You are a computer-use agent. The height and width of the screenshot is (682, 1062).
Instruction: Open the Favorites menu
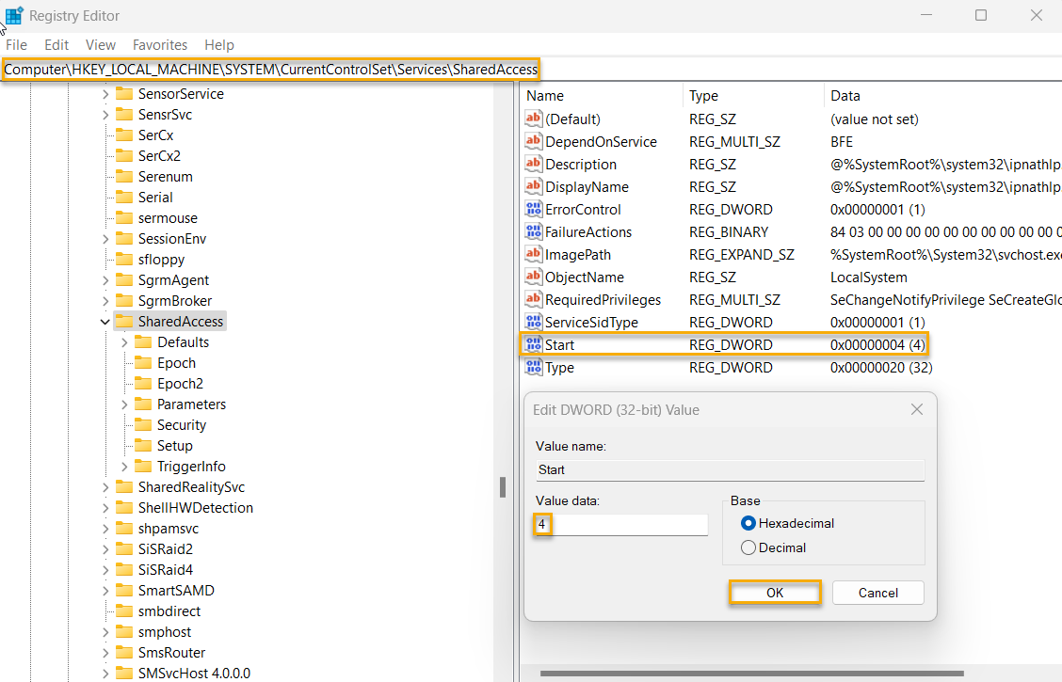point(160,45)
